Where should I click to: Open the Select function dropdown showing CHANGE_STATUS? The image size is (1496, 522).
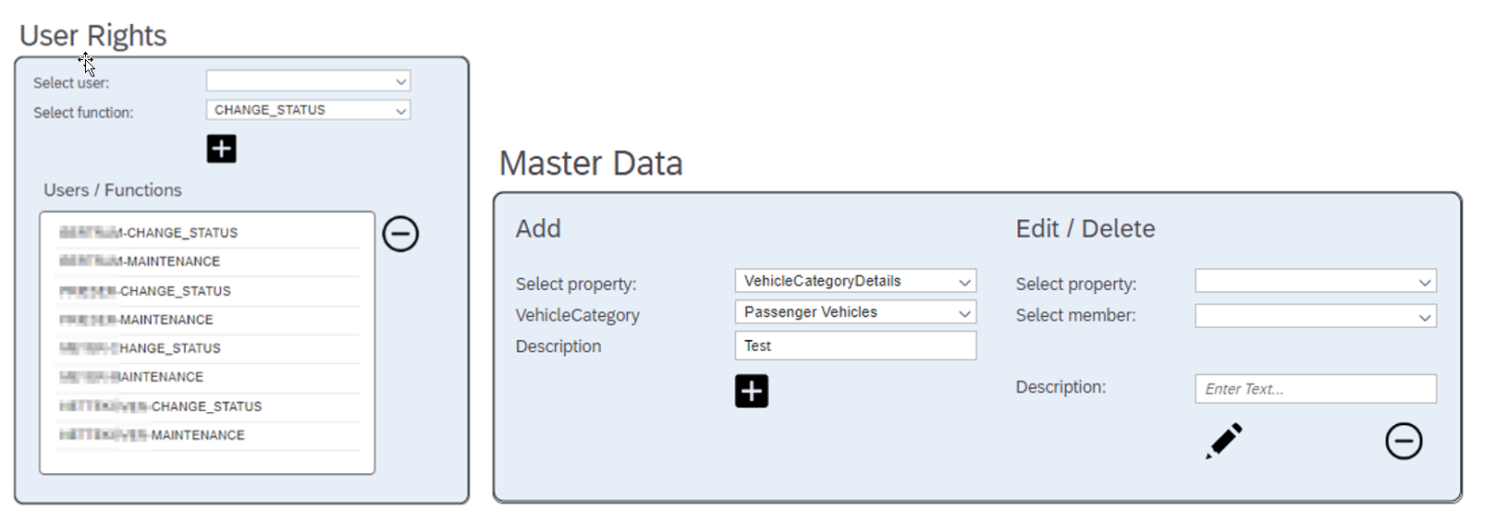[308, 110]
